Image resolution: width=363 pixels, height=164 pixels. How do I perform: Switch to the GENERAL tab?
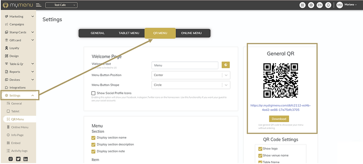[97, 33]
